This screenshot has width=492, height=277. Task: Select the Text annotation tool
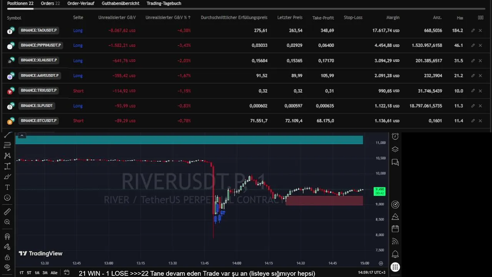7,187
